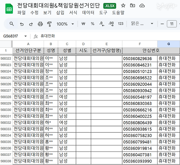Check cloud save status icon

point(142,5)
